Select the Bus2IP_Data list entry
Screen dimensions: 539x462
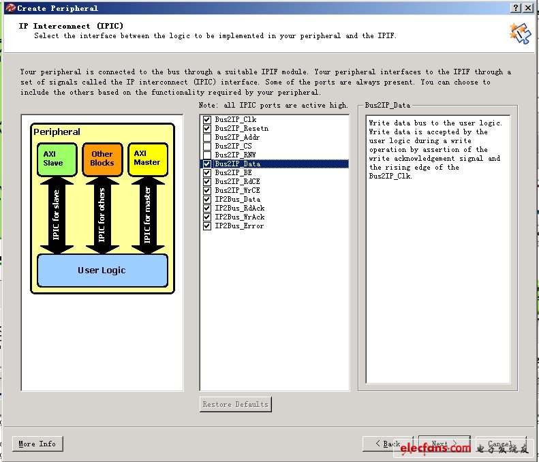(237, 164)
